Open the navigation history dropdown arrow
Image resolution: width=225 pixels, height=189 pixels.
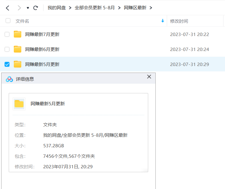[x=28, y=8]
